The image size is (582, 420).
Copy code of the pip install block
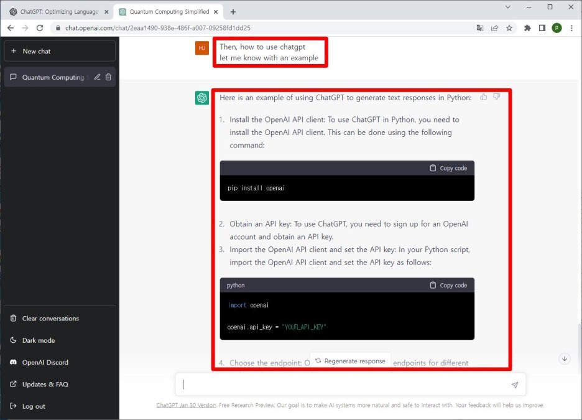(448, 168)
